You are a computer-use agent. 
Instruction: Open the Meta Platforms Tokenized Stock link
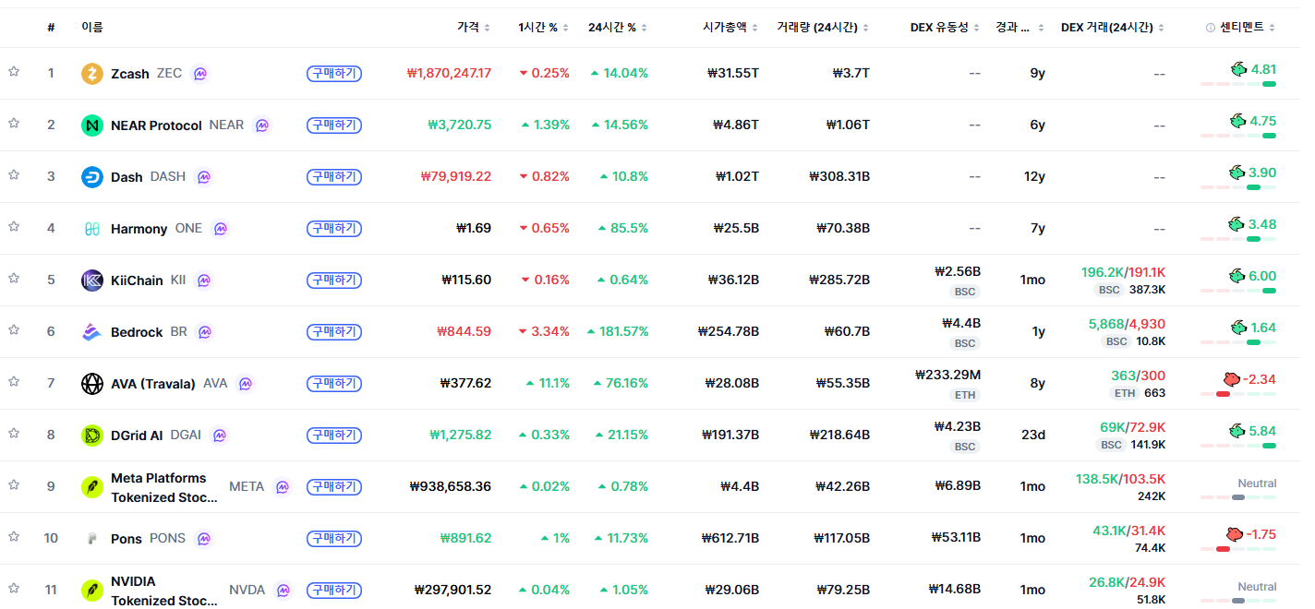click(164, 487)
